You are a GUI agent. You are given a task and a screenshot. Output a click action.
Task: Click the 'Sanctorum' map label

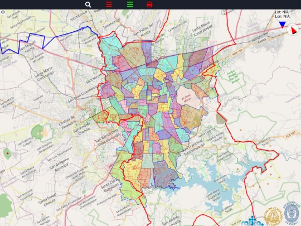coord(94,78)
